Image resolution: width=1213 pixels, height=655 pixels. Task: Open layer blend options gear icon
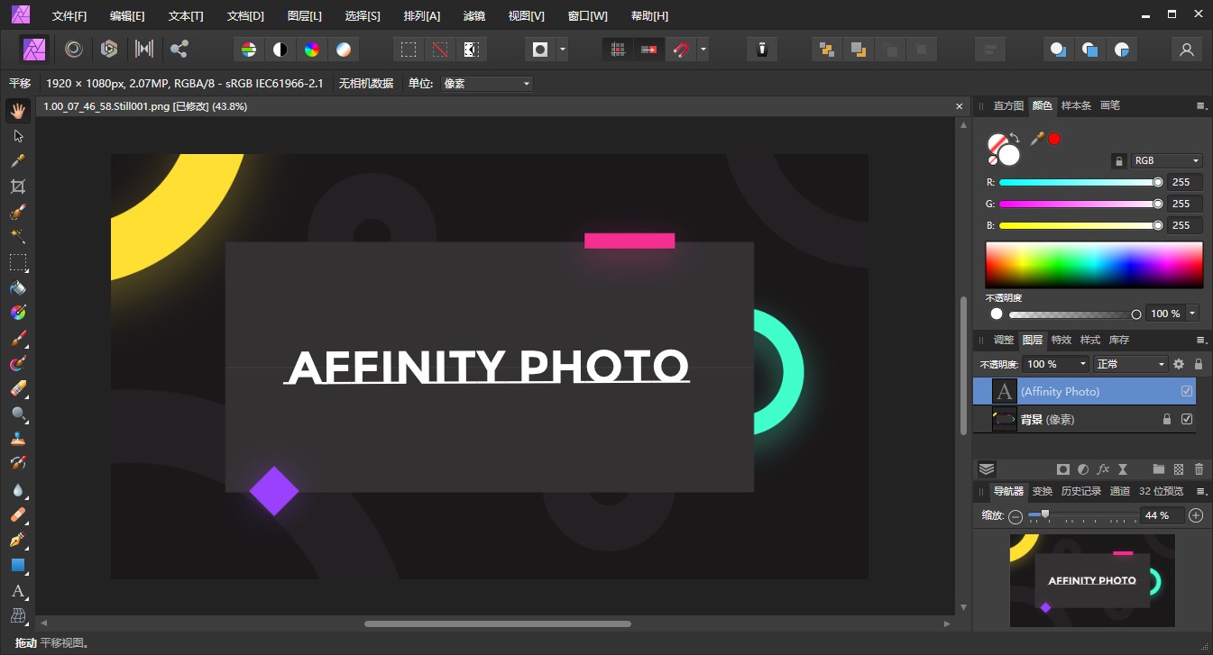pos(1179,364)
